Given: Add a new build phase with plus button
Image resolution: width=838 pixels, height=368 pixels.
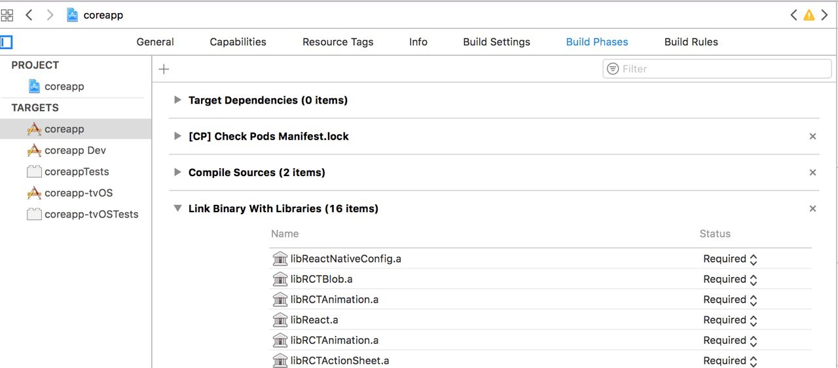Looking at the screenshot, I should 164,69.
